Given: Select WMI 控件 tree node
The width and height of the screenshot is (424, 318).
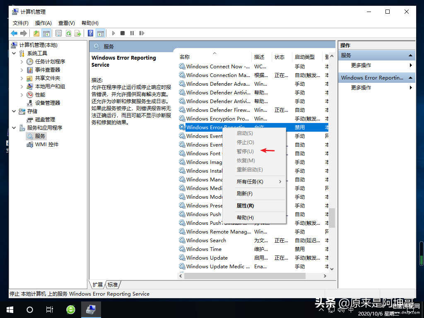Looking at the screenshot, I should (46, 145).
